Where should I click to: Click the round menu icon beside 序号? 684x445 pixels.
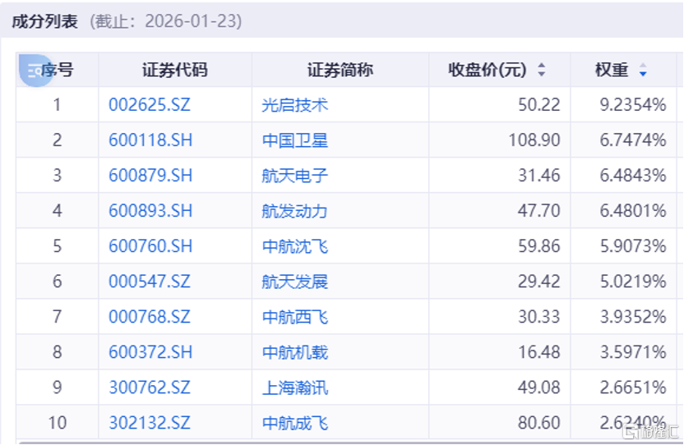[35, 71]
